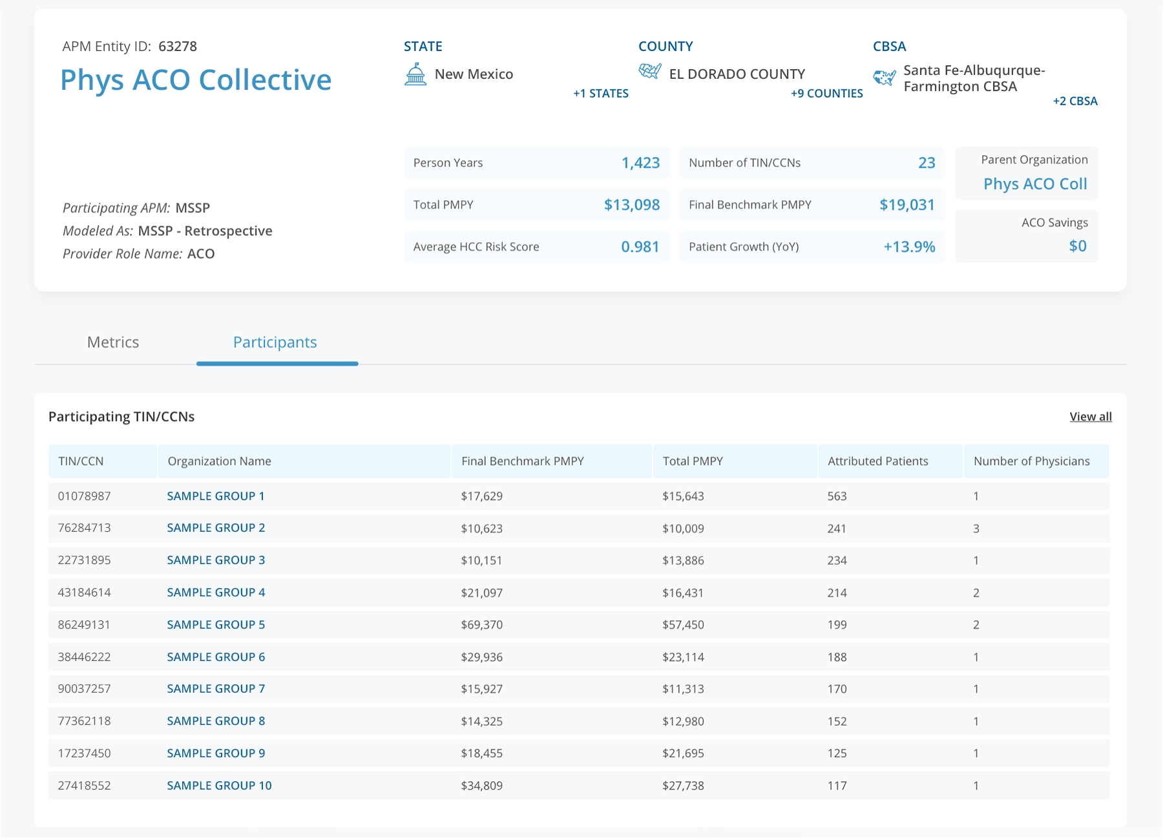1163x840 pixels.
Task: Click the state capitol building icon
Action: click(415, 74)
